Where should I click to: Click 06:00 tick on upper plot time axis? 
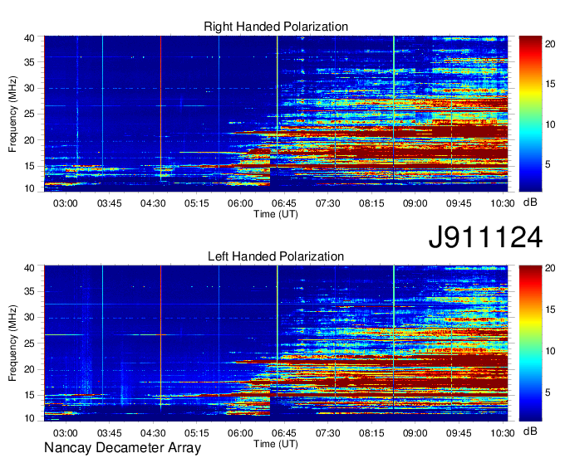click(240, 203)
